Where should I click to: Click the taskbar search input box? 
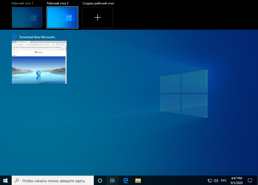point(53,180)
